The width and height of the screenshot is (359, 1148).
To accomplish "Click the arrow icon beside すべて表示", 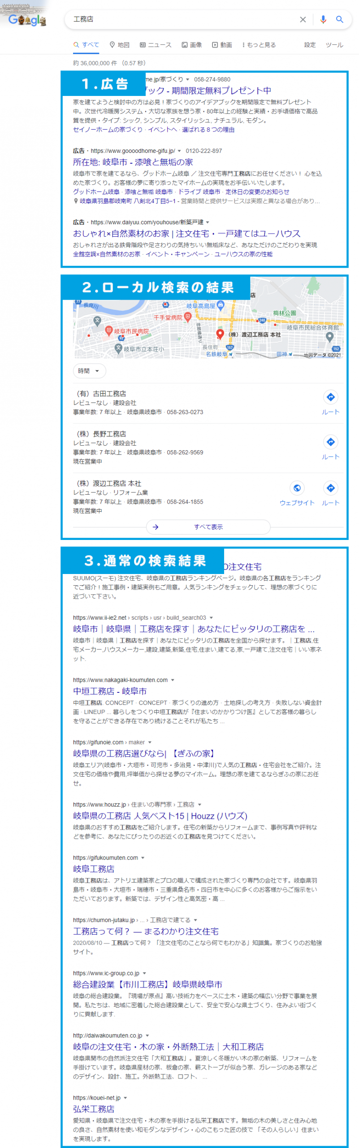I will (x=156, y=527).
